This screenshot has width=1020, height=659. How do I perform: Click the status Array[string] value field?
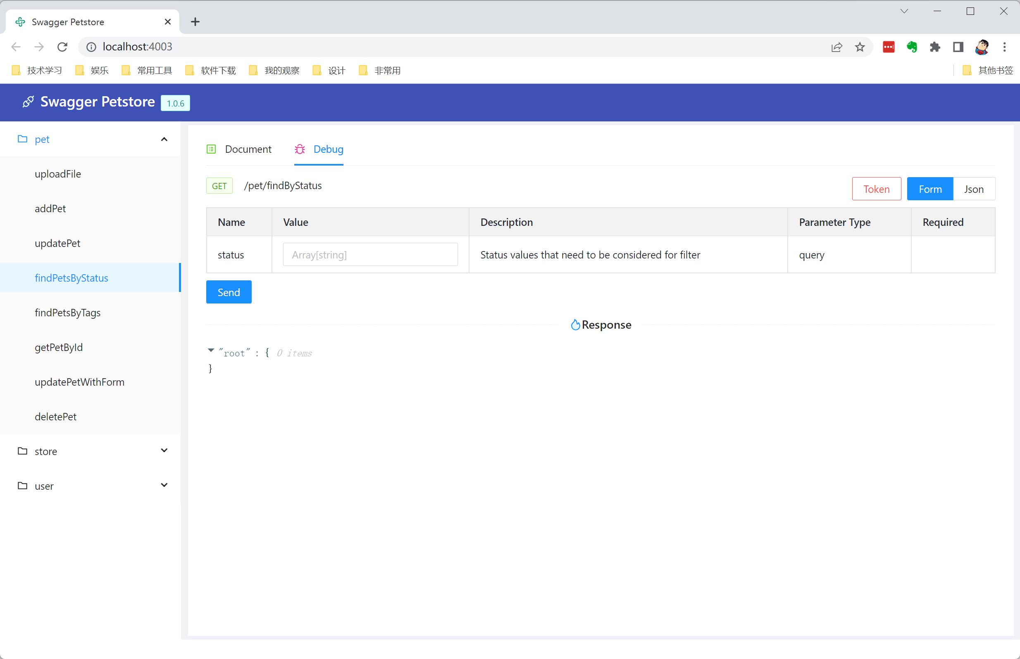[x=370, y=255]
